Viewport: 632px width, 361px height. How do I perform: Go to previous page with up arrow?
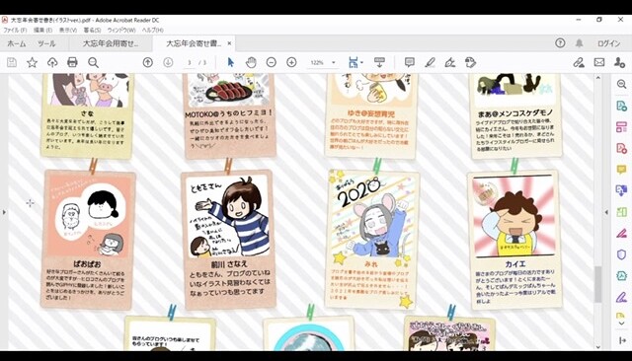148,62
